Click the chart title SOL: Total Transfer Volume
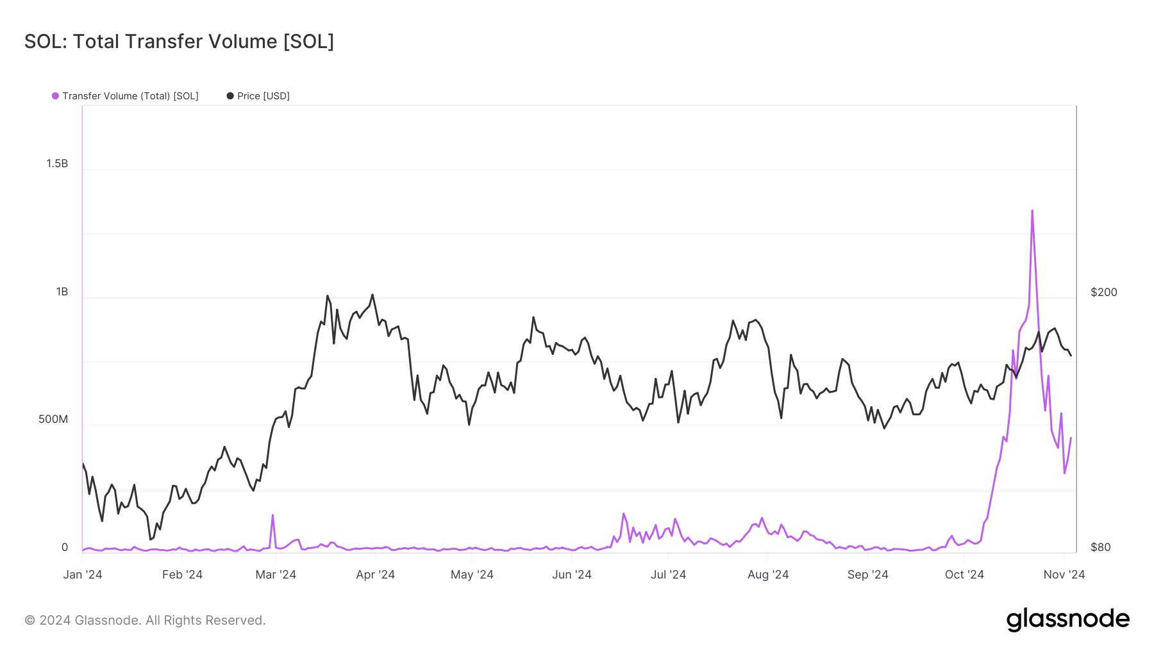Image resolution: width=1154 pixels, height=649 pixels. (179, 42)
